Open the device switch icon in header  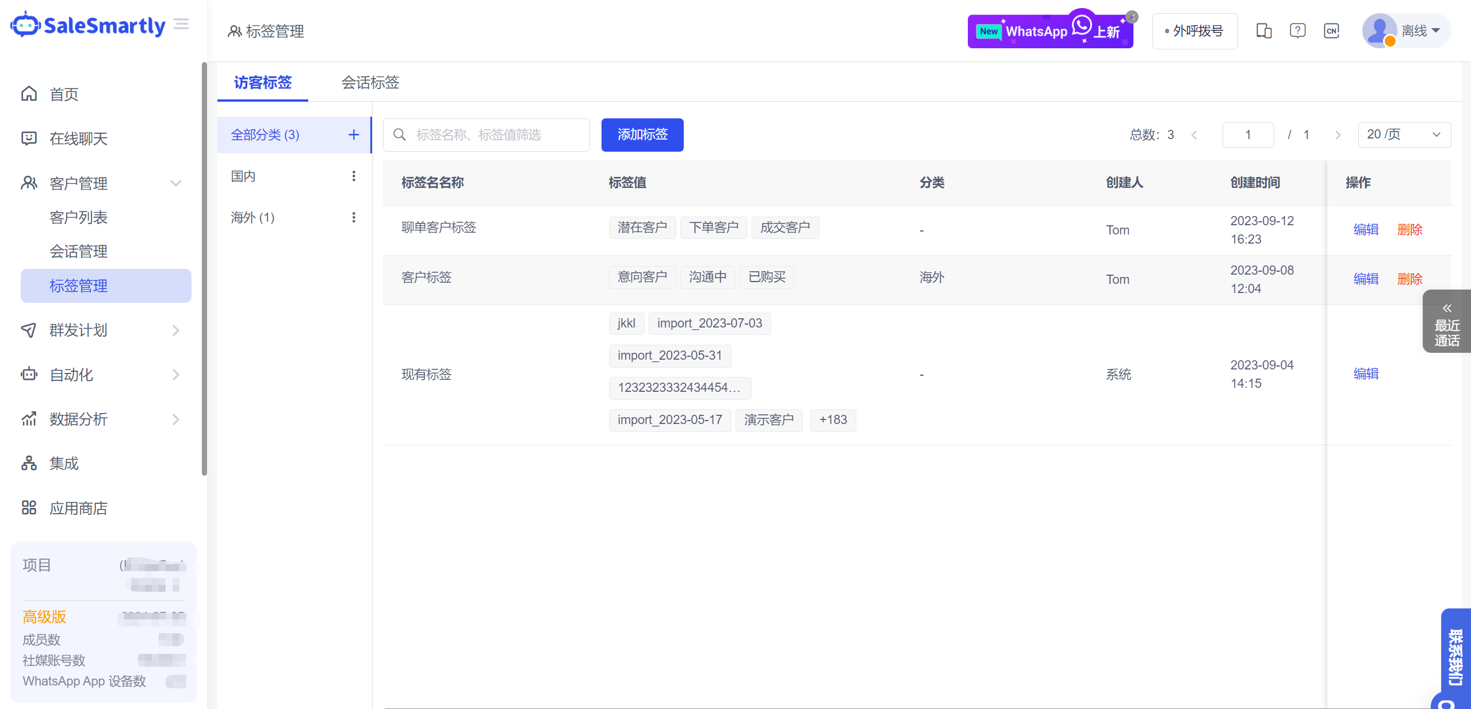tap(1263, 30)
